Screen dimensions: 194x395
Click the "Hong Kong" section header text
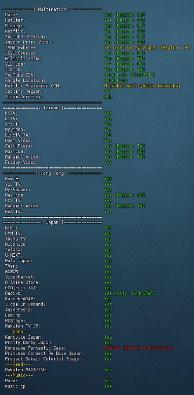[52, 173]
